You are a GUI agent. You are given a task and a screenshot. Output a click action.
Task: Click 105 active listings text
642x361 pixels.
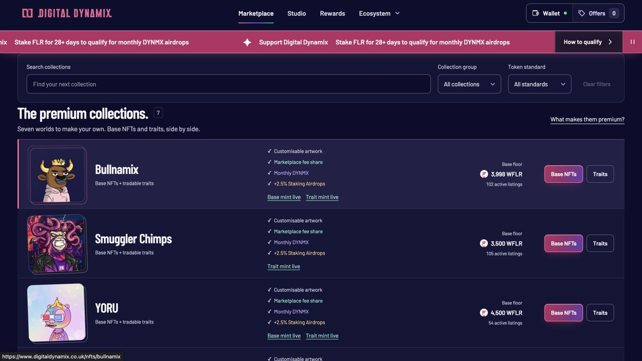(x=504, y=254)
